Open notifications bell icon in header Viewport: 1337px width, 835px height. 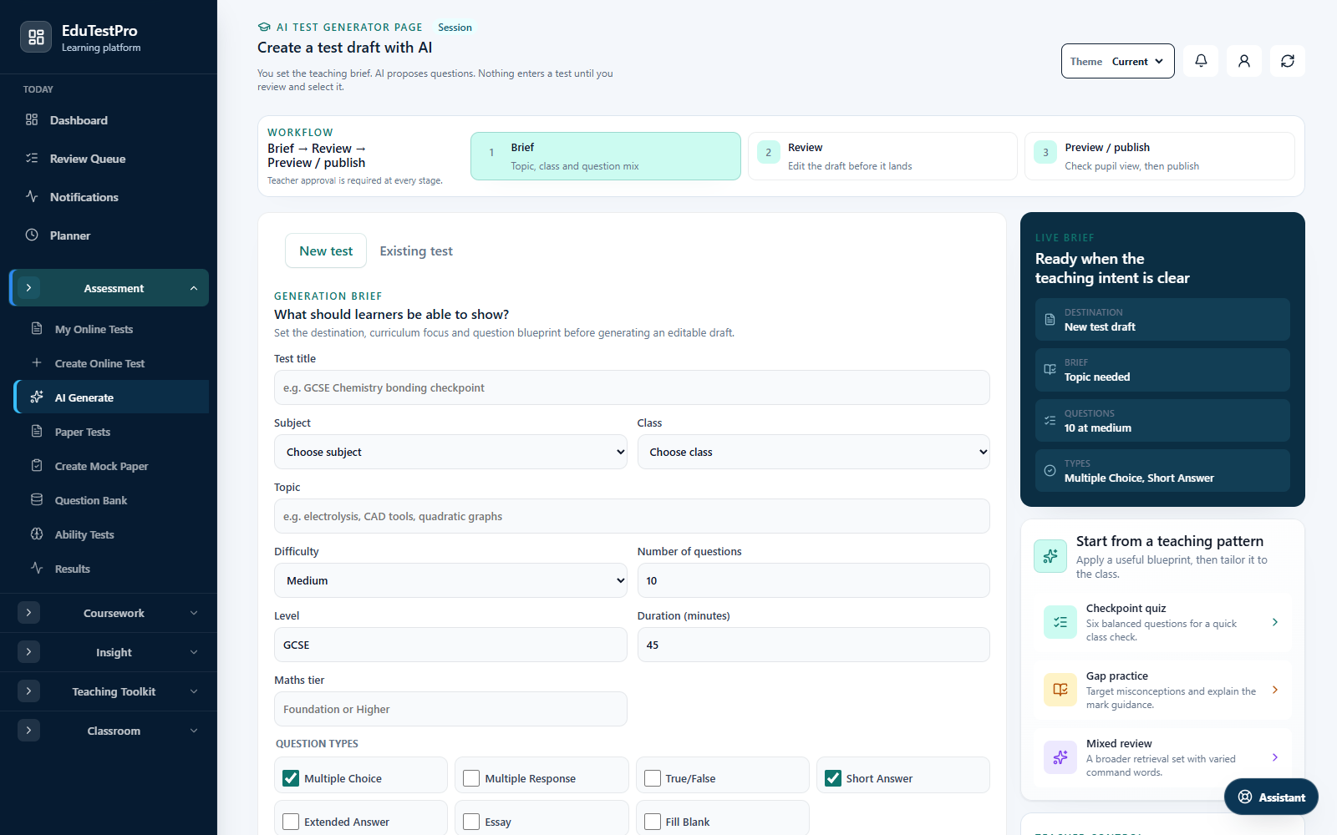point(1201,61)
